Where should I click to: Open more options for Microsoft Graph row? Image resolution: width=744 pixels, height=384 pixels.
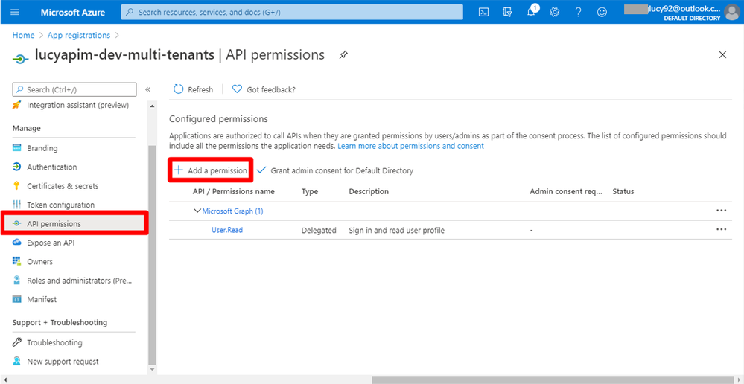coord(721,211)
